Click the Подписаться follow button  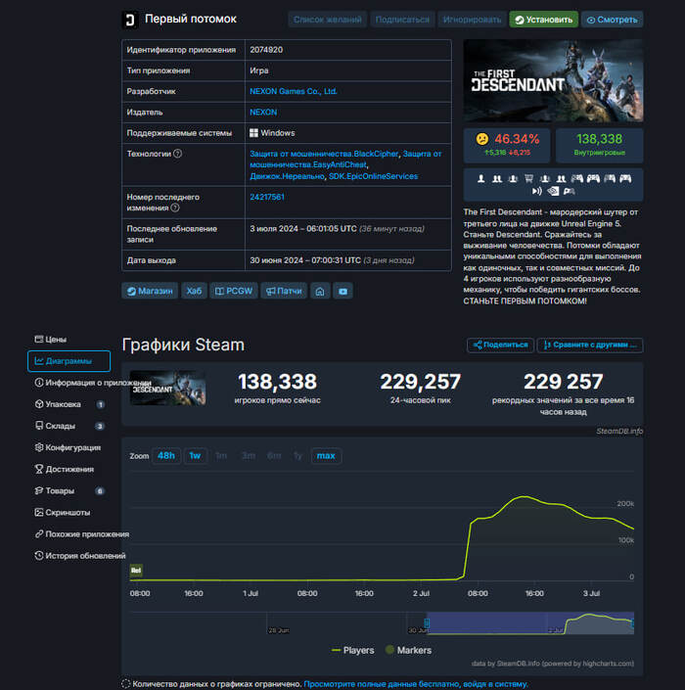coord(402,20)
